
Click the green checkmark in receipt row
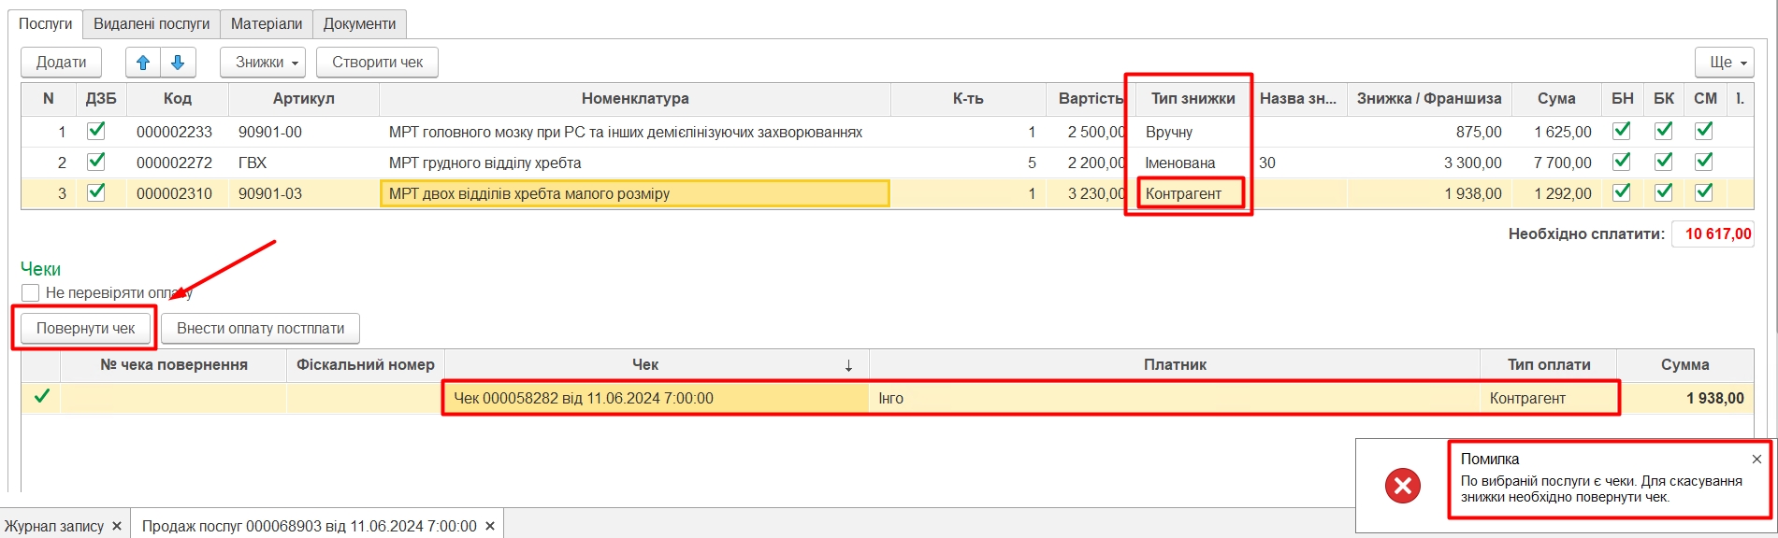(x=41, y=397)
